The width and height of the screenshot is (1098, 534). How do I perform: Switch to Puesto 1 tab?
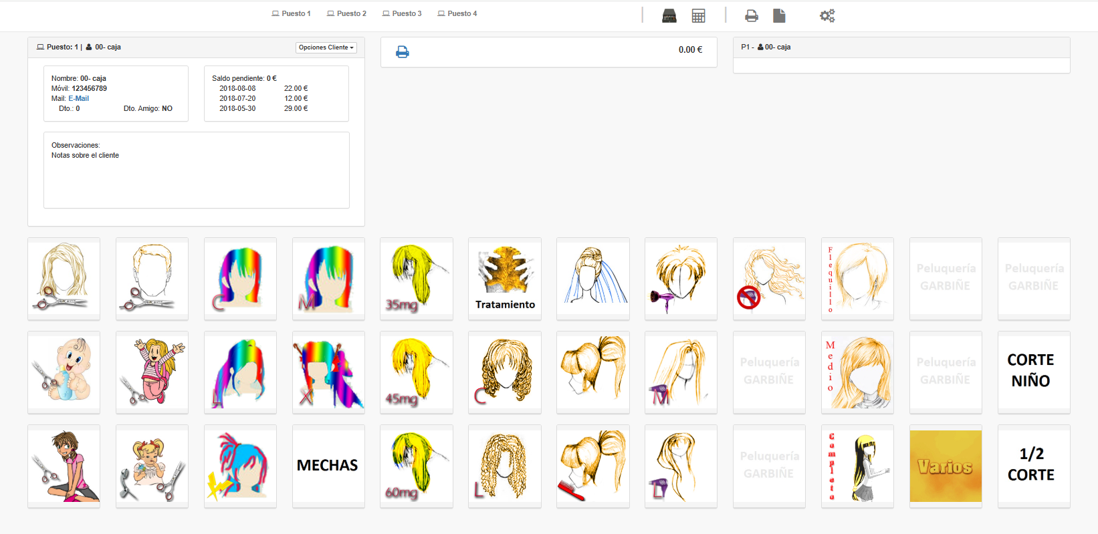291,13
